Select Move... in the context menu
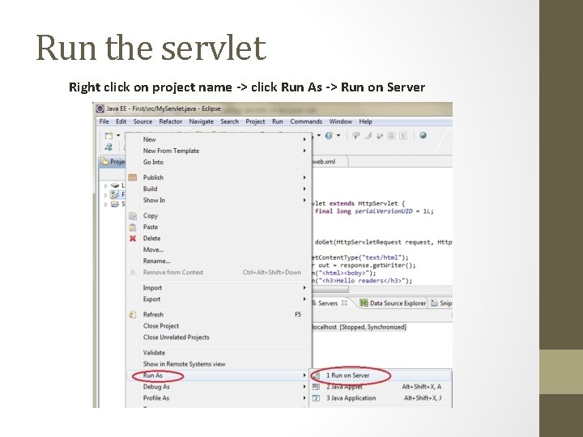This screenshot has height=437, width=583. 219,250
